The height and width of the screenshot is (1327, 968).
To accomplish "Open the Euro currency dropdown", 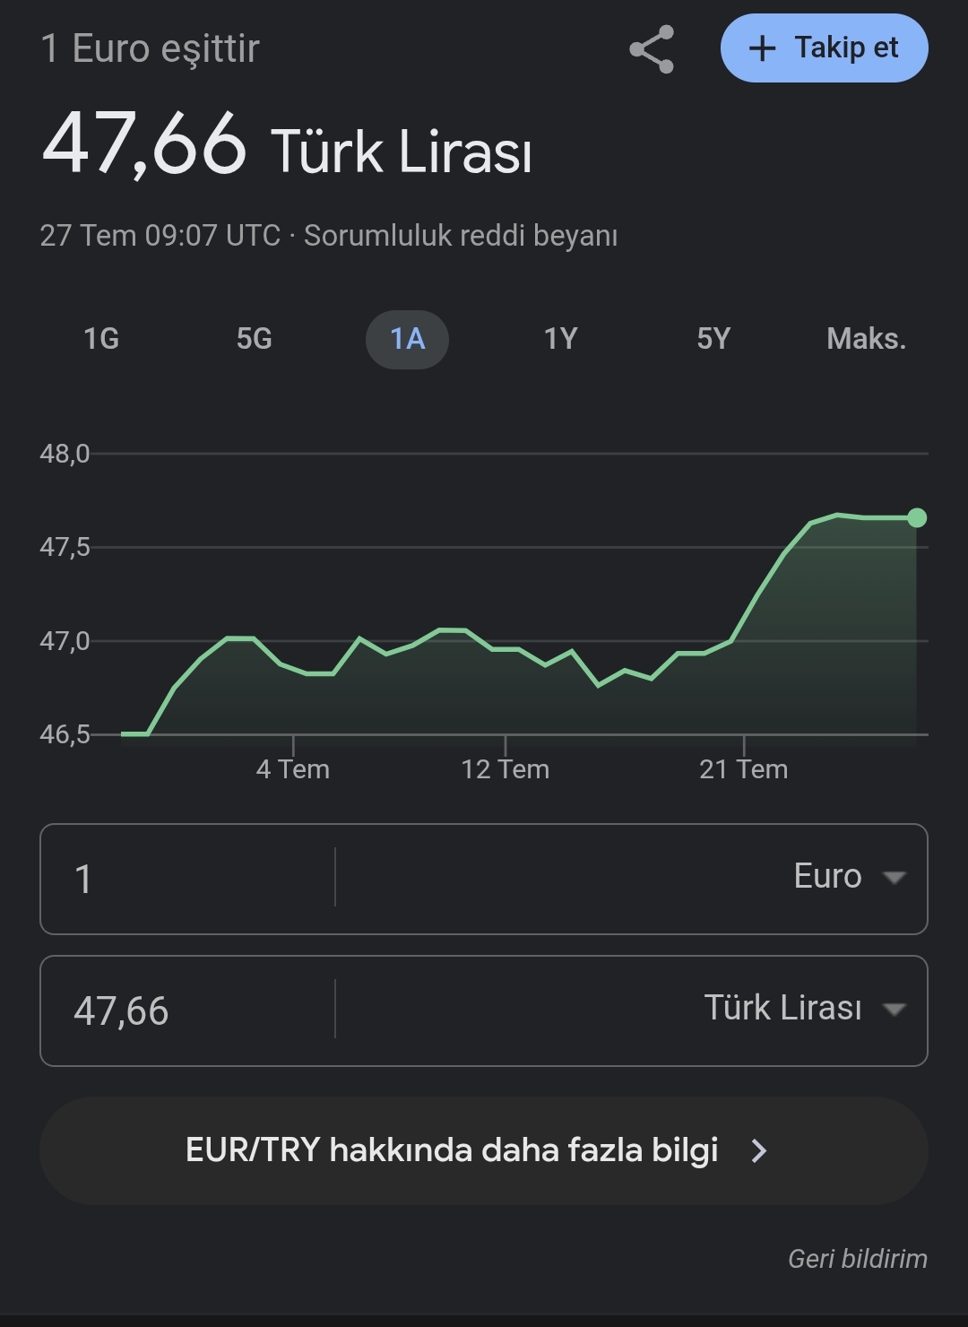I will click(632, 878).
